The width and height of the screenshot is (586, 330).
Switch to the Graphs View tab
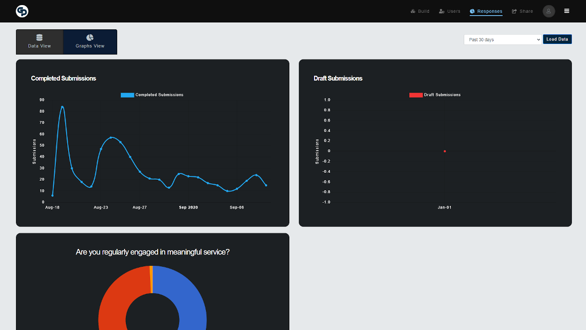coord(90,42)
